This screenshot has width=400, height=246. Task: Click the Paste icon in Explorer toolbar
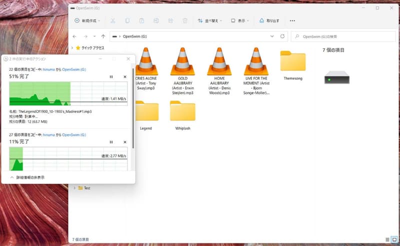141,21
